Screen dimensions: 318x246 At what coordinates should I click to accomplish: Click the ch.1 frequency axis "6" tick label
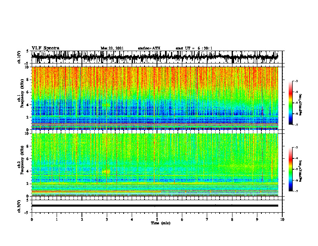tap(28, 92)
